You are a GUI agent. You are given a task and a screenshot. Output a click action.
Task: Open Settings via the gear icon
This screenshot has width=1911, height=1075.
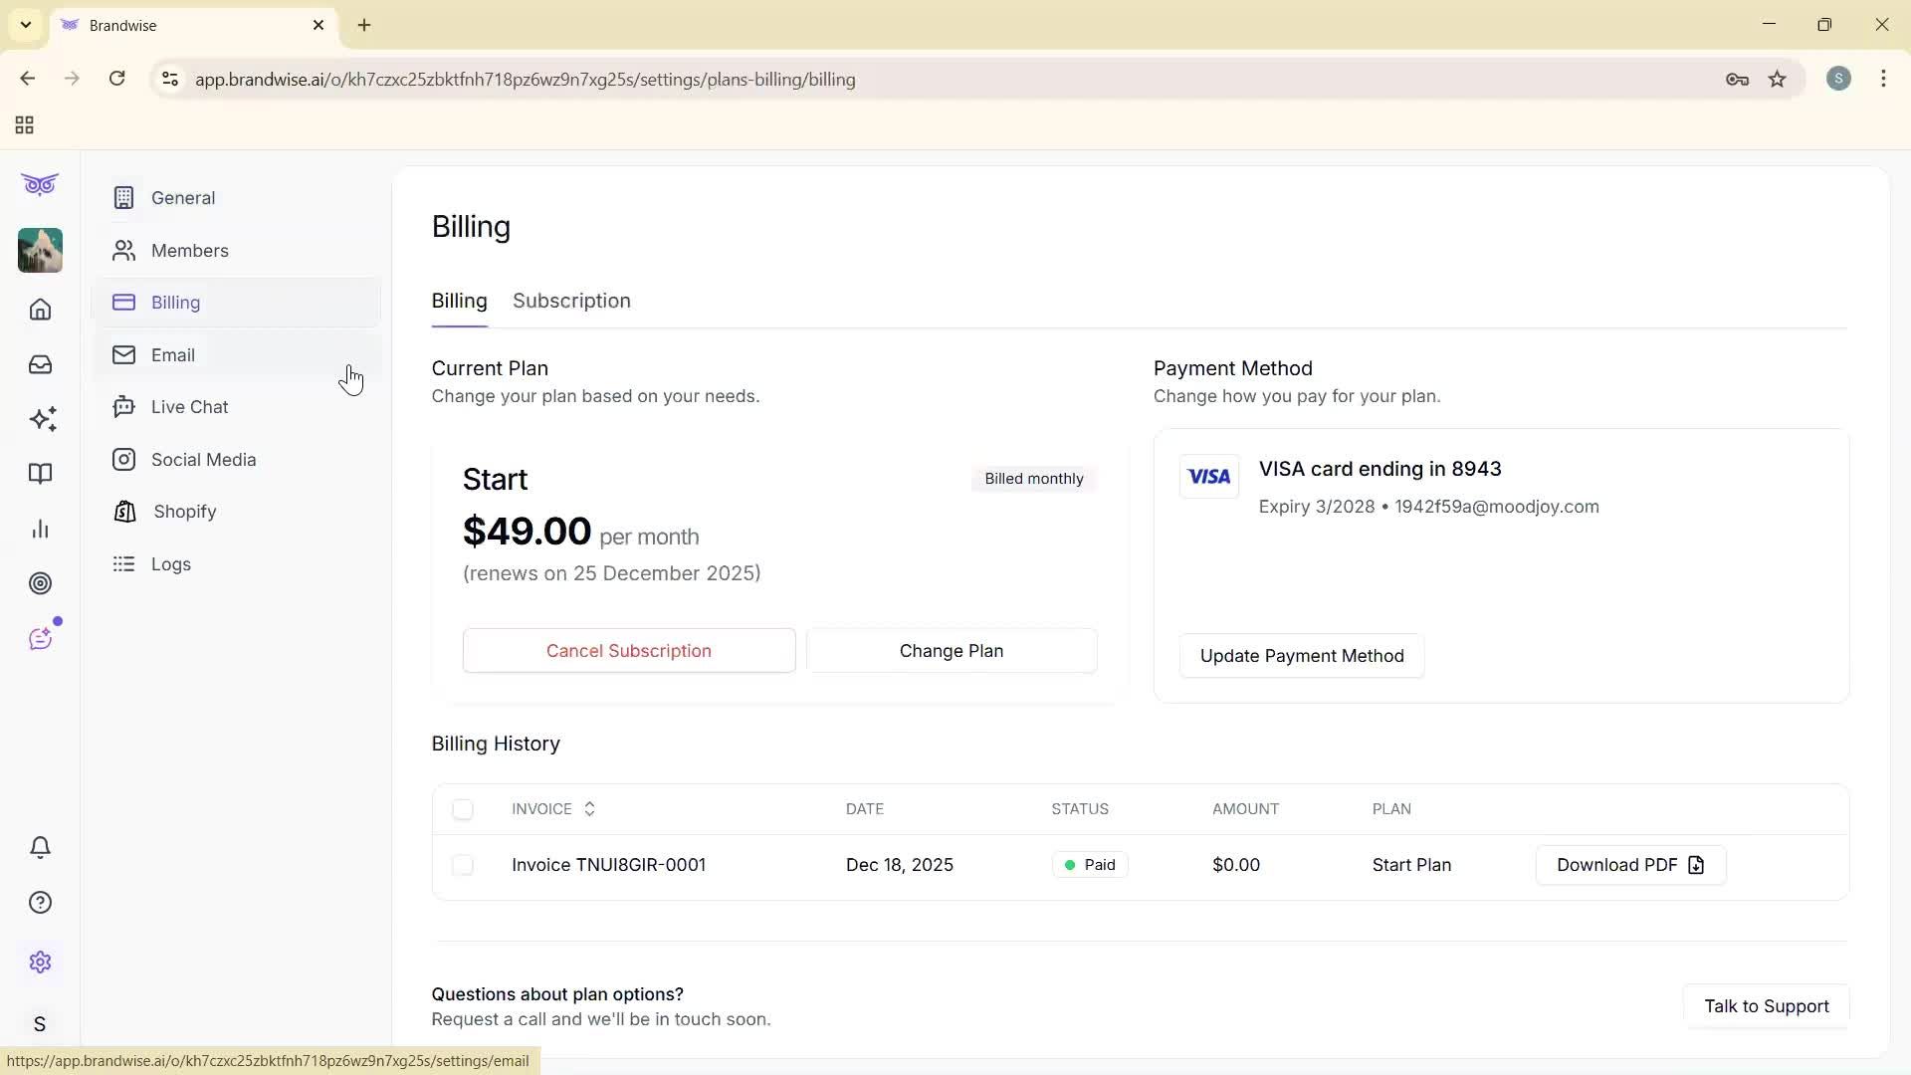(x=40, y=962)
